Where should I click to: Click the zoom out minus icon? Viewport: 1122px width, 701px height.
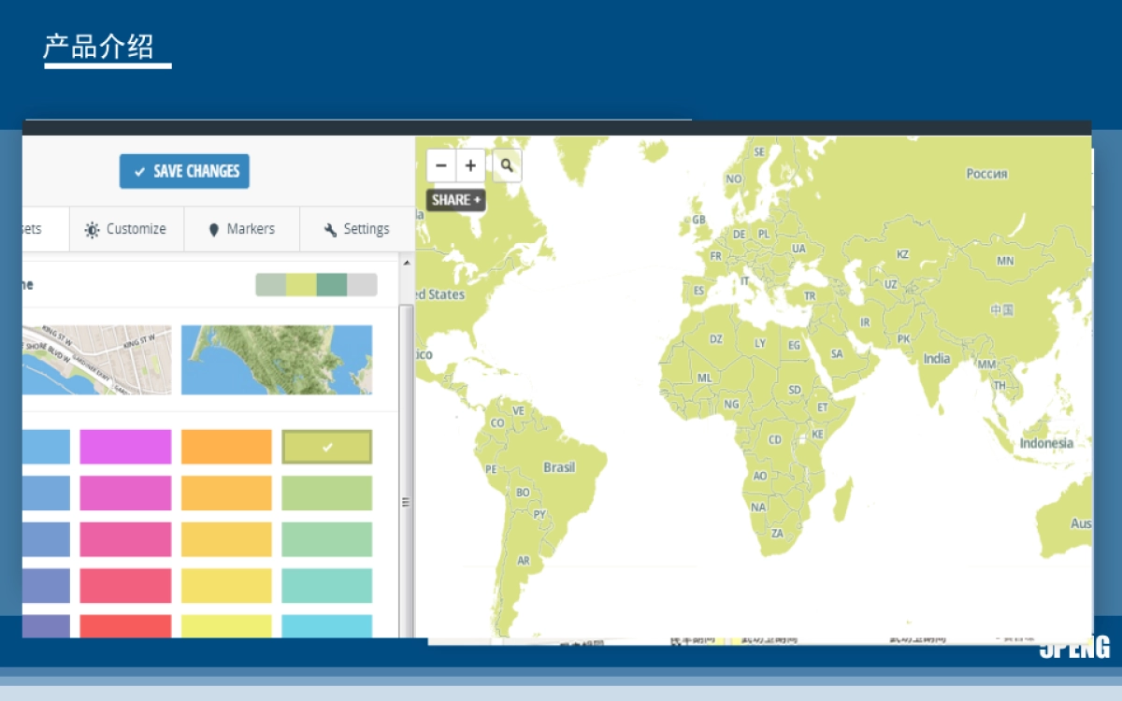pos(441,165)
